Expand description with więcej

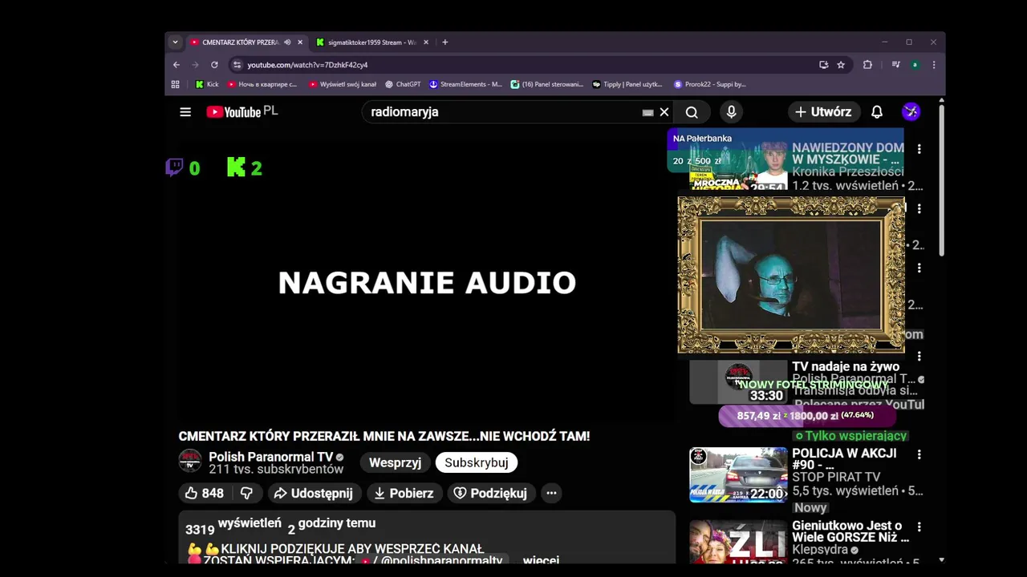[541, 559]
